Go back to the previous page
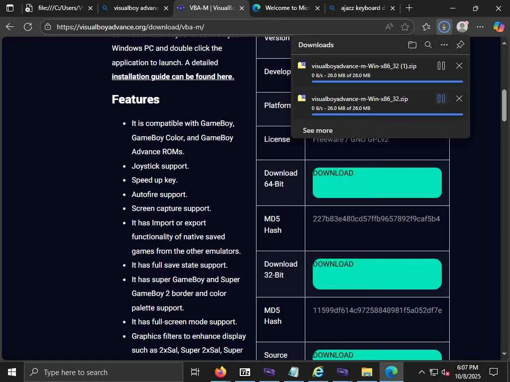This screenshot has height=382, width=510. point(10,27)
